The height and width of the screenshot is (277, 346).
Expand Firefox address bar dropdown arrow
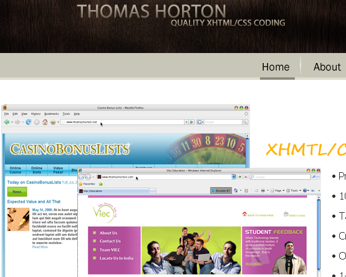tap(186, 122)
